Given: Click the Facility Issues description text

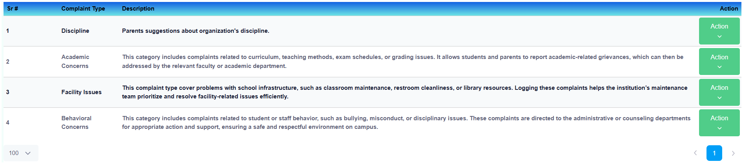Looking at the screenshot, I should [405, 92].
